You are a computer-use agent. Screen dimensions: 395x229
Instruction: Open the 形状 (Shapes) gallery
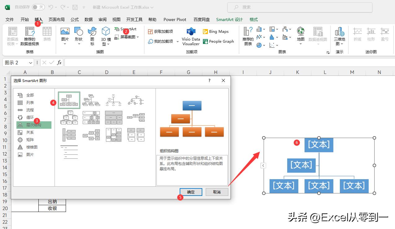coord(78,34)
